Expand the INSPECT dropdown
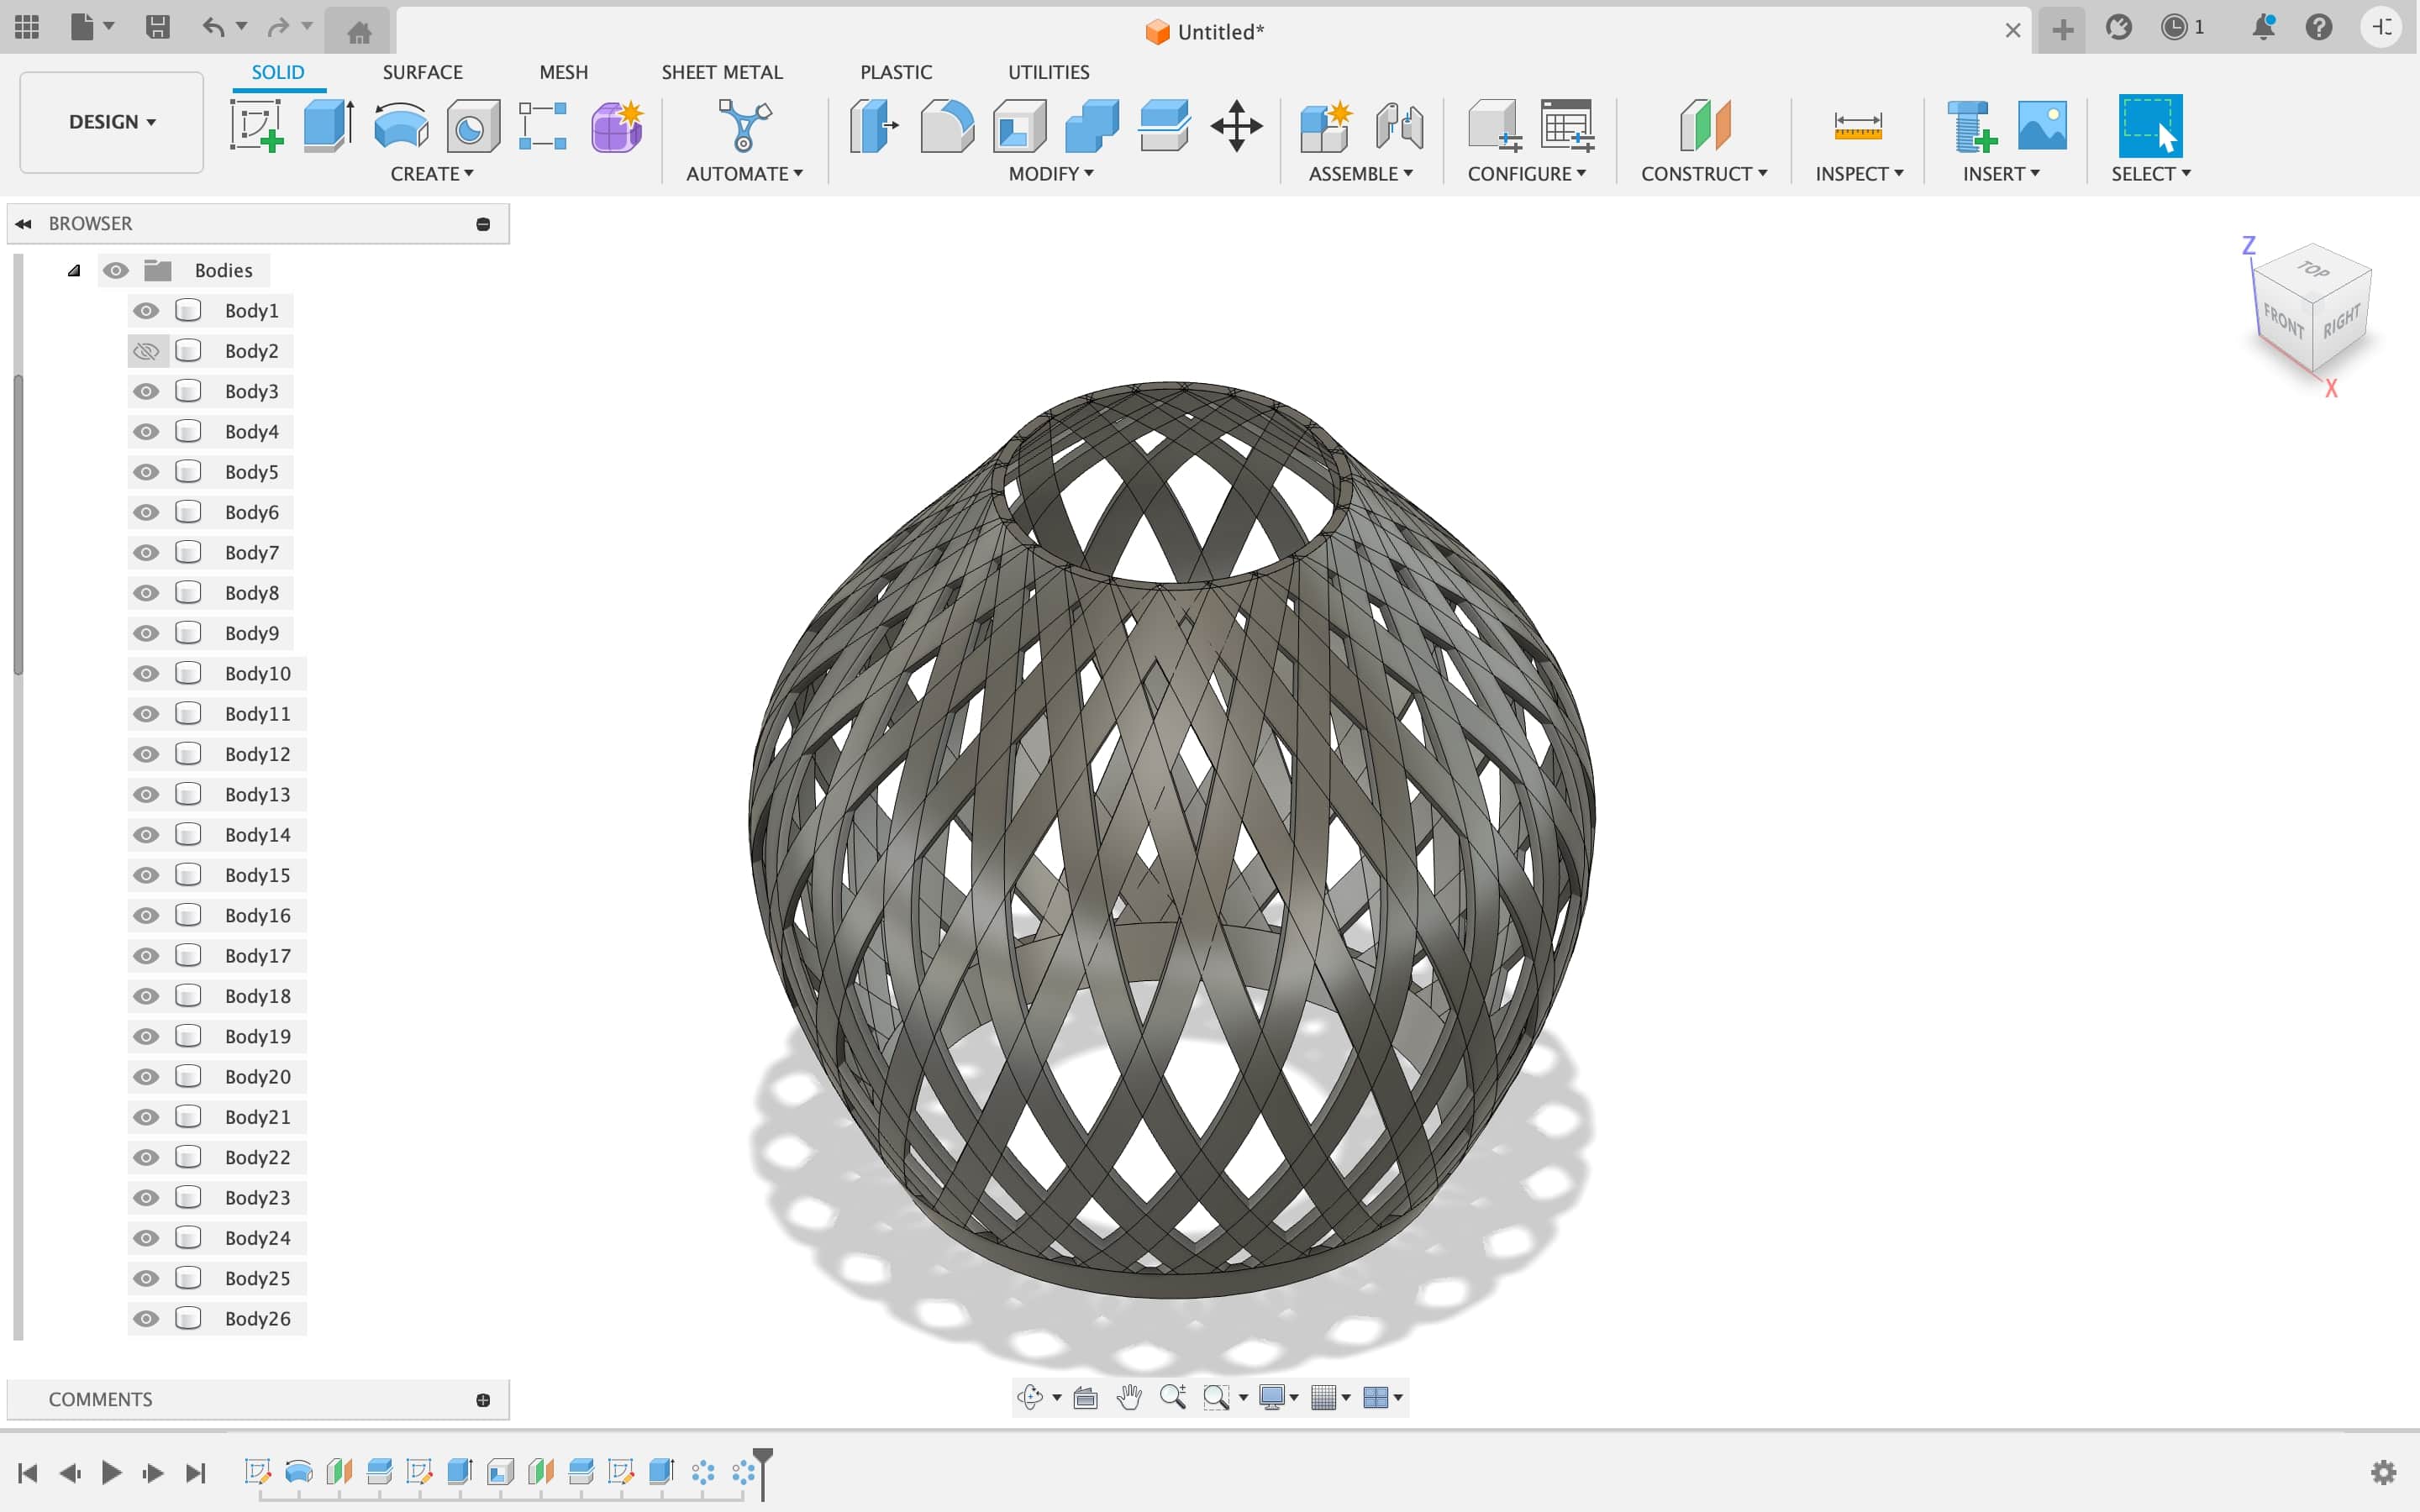The height and width of the screenshot is (1512, 2420). pos(1859,174)
